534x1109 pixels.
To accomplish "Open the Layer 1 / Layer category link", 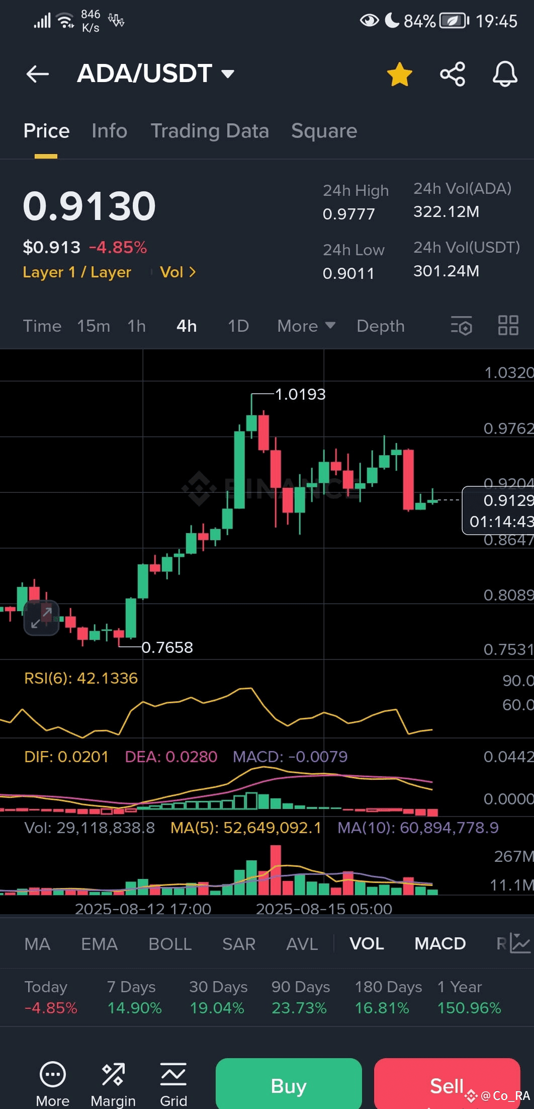I will 77,272.
